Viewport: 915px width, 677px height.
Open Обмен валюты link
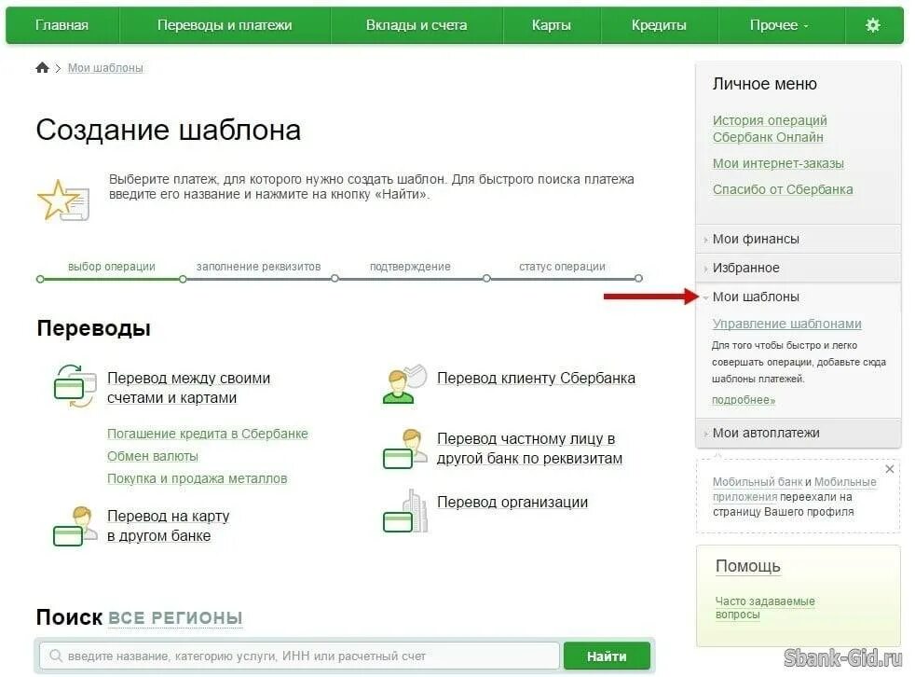click(152, 456)
